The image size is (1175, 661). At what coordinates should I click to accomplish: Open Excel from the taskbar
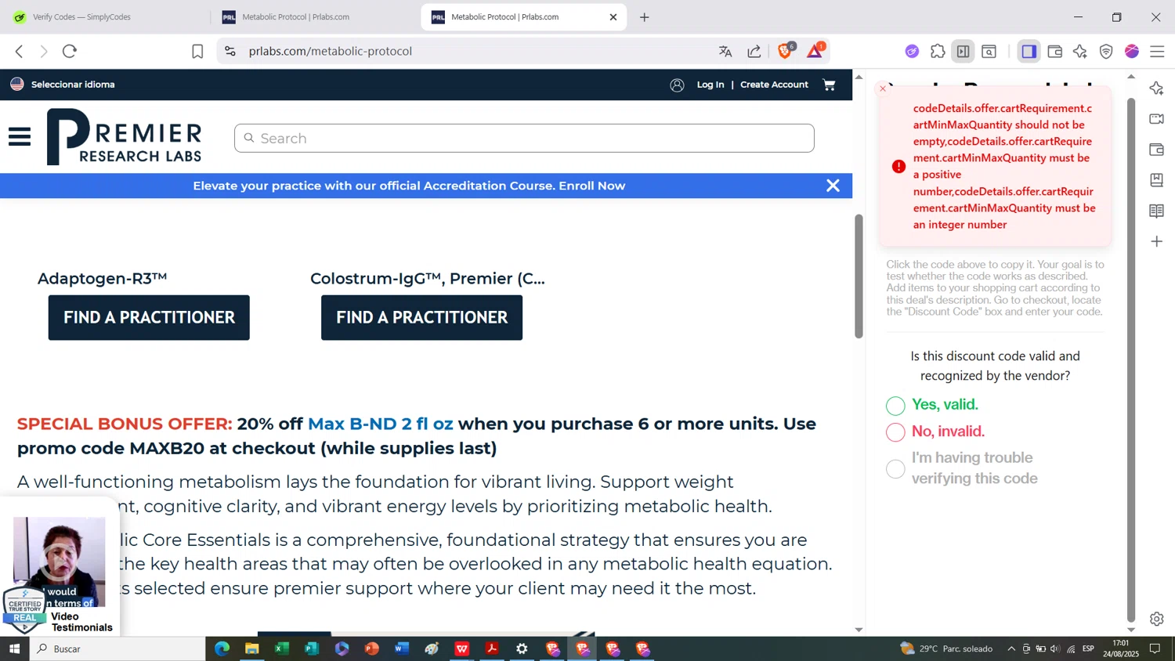point(282,648)
